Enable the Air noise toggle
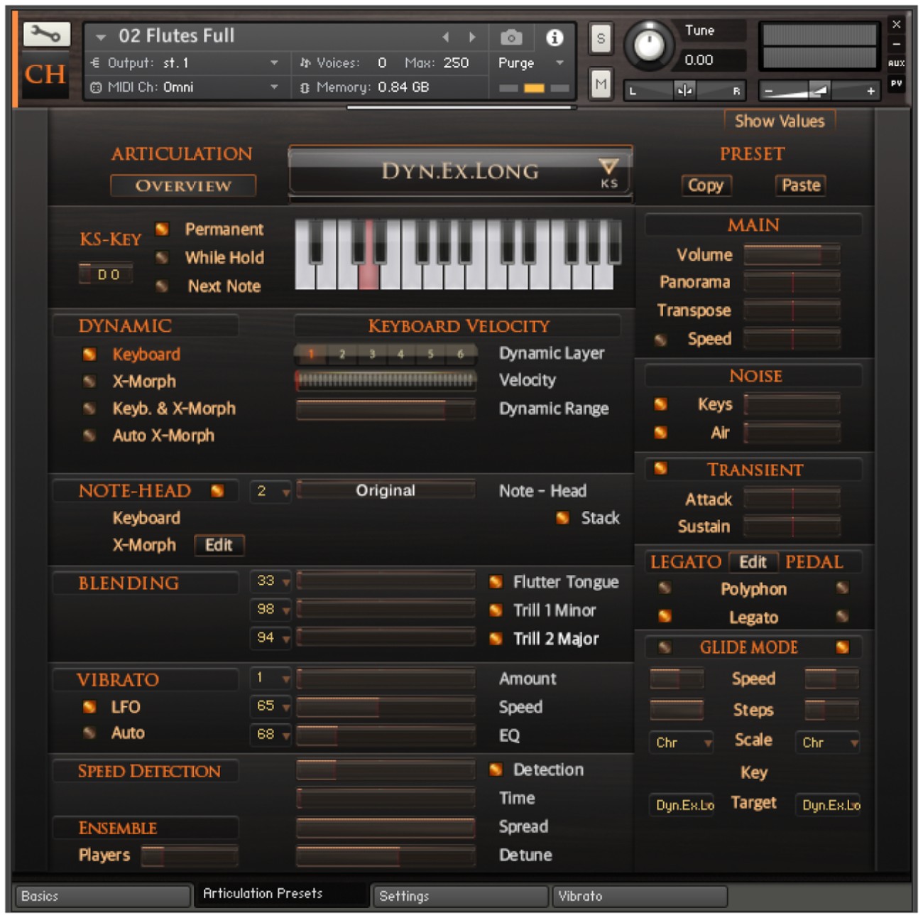The width and height of the screenshot is (923, 918). (662, 431)
